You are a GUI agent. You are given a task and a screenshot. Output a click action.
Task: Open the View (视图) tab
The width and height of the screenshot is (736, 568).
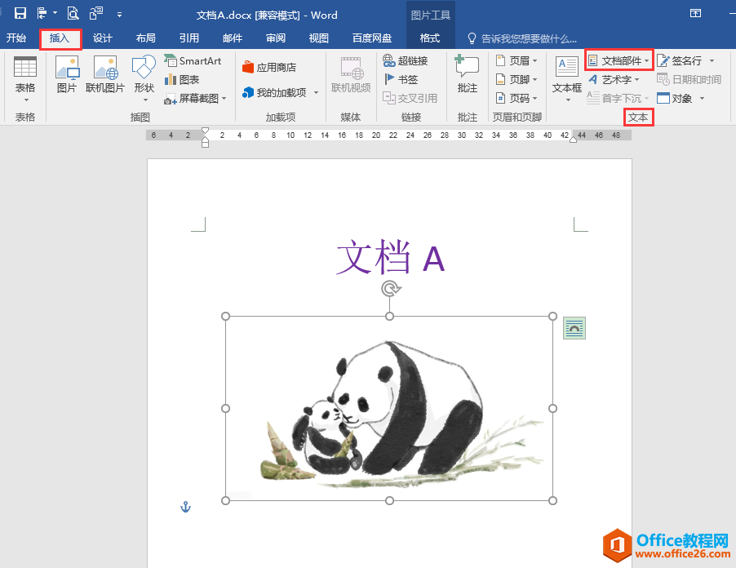[x=319, y=38]
